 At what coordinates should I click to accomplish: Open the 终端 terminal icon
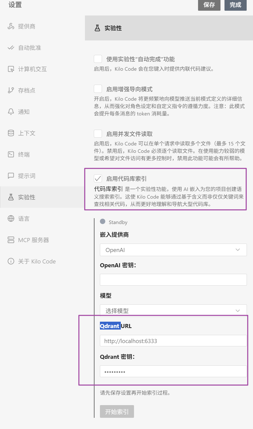pyautogui.click(x=11, y=154)
